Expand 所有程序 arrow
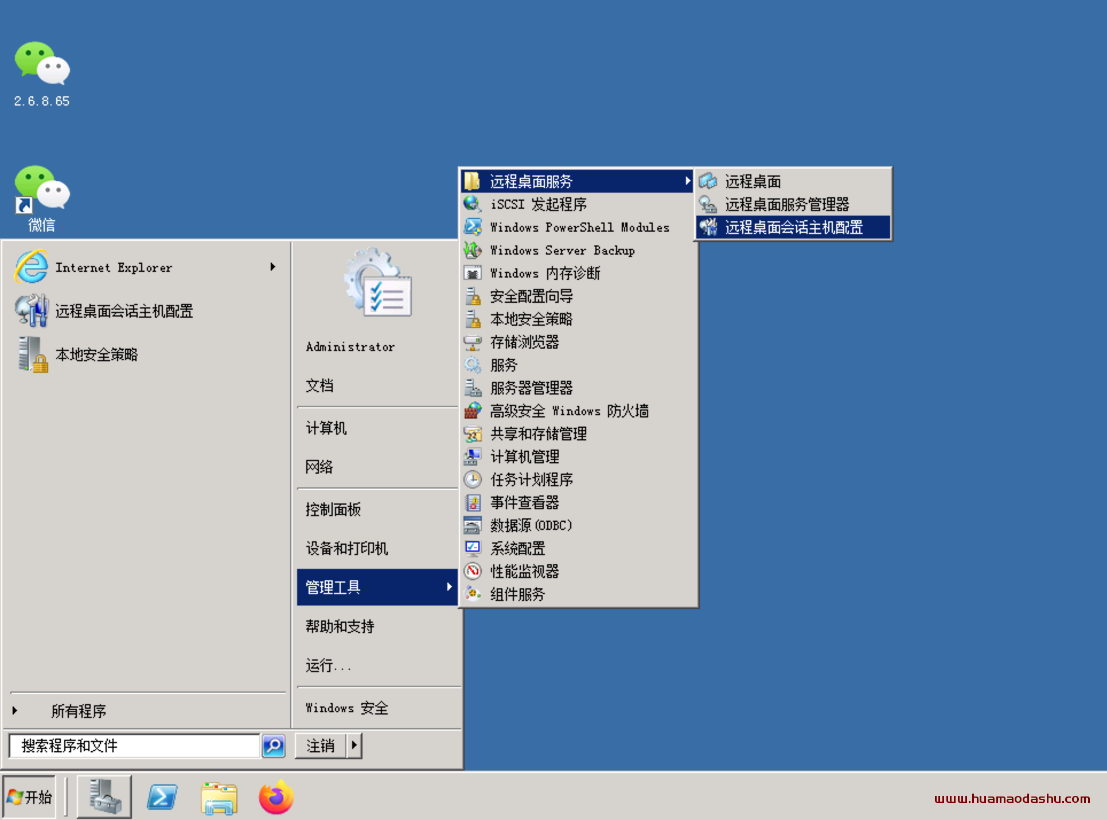This screenshot has width=1107, height=820. point(15,710)
